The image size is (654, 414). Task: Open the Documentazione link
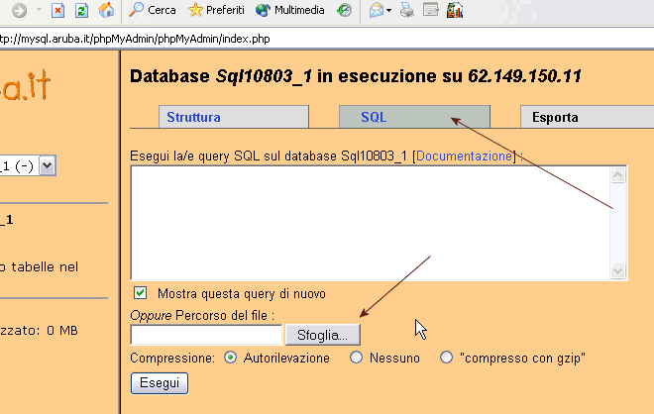464,156
